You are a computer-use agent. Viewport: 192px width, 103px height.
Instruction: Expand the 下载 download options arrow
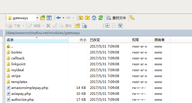tap(23, 26)
